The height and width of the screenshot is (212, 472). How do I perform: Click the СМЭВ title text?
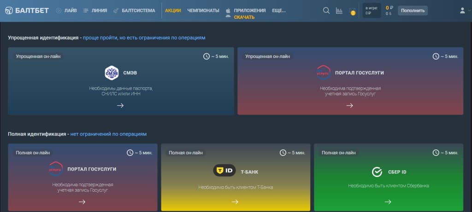click(130, 73)
